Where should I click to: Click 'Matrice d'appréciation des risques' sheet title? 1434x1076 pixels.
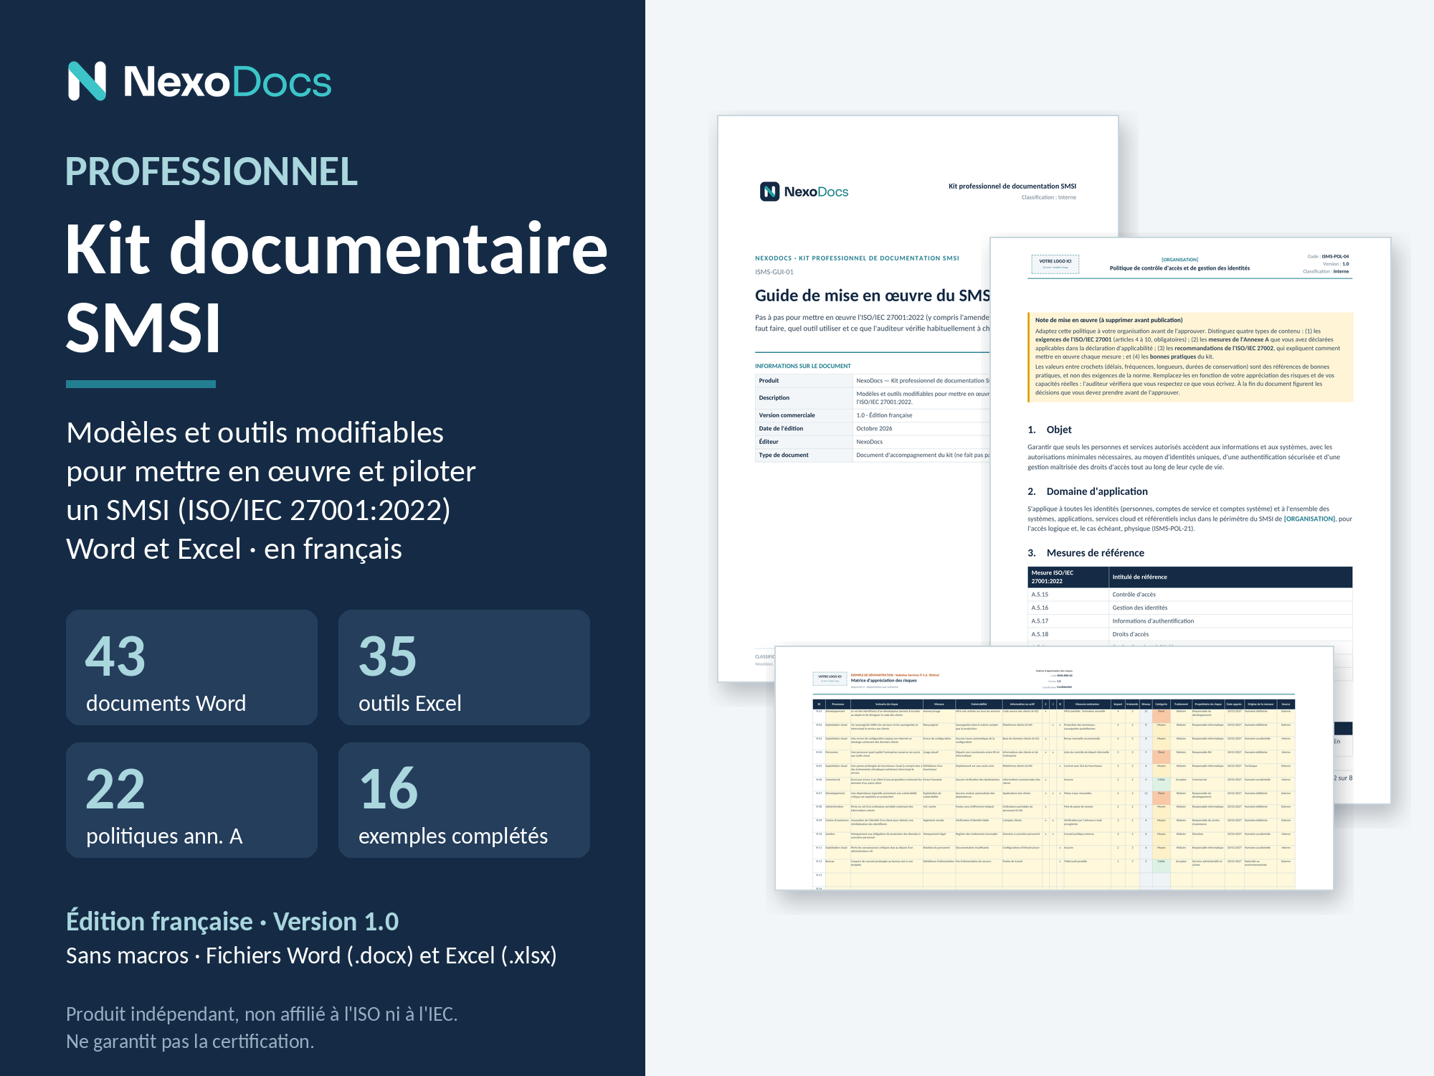pos(883,681)
